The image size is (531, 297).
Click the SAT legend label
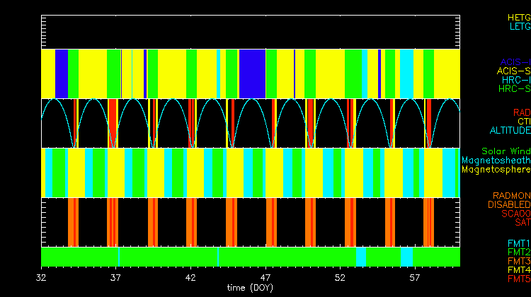pos(523,223)
